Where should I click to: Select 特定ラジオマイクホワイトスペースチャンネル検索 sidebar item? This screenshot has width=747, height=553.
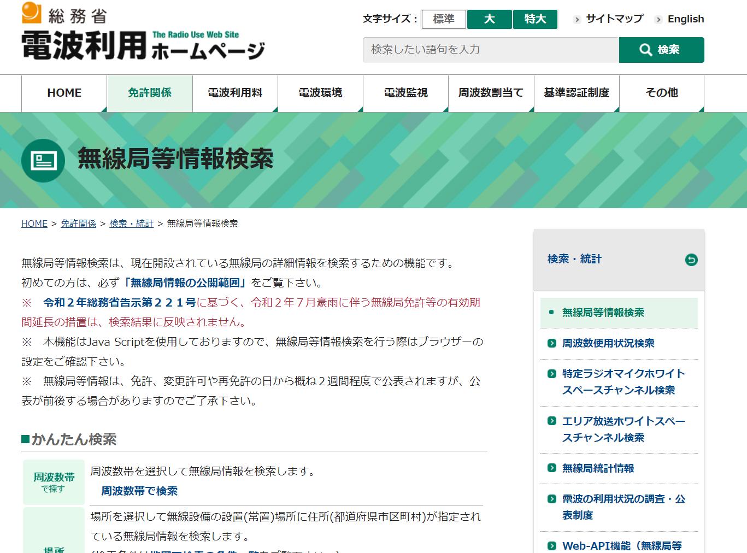[x=623, y=382]
